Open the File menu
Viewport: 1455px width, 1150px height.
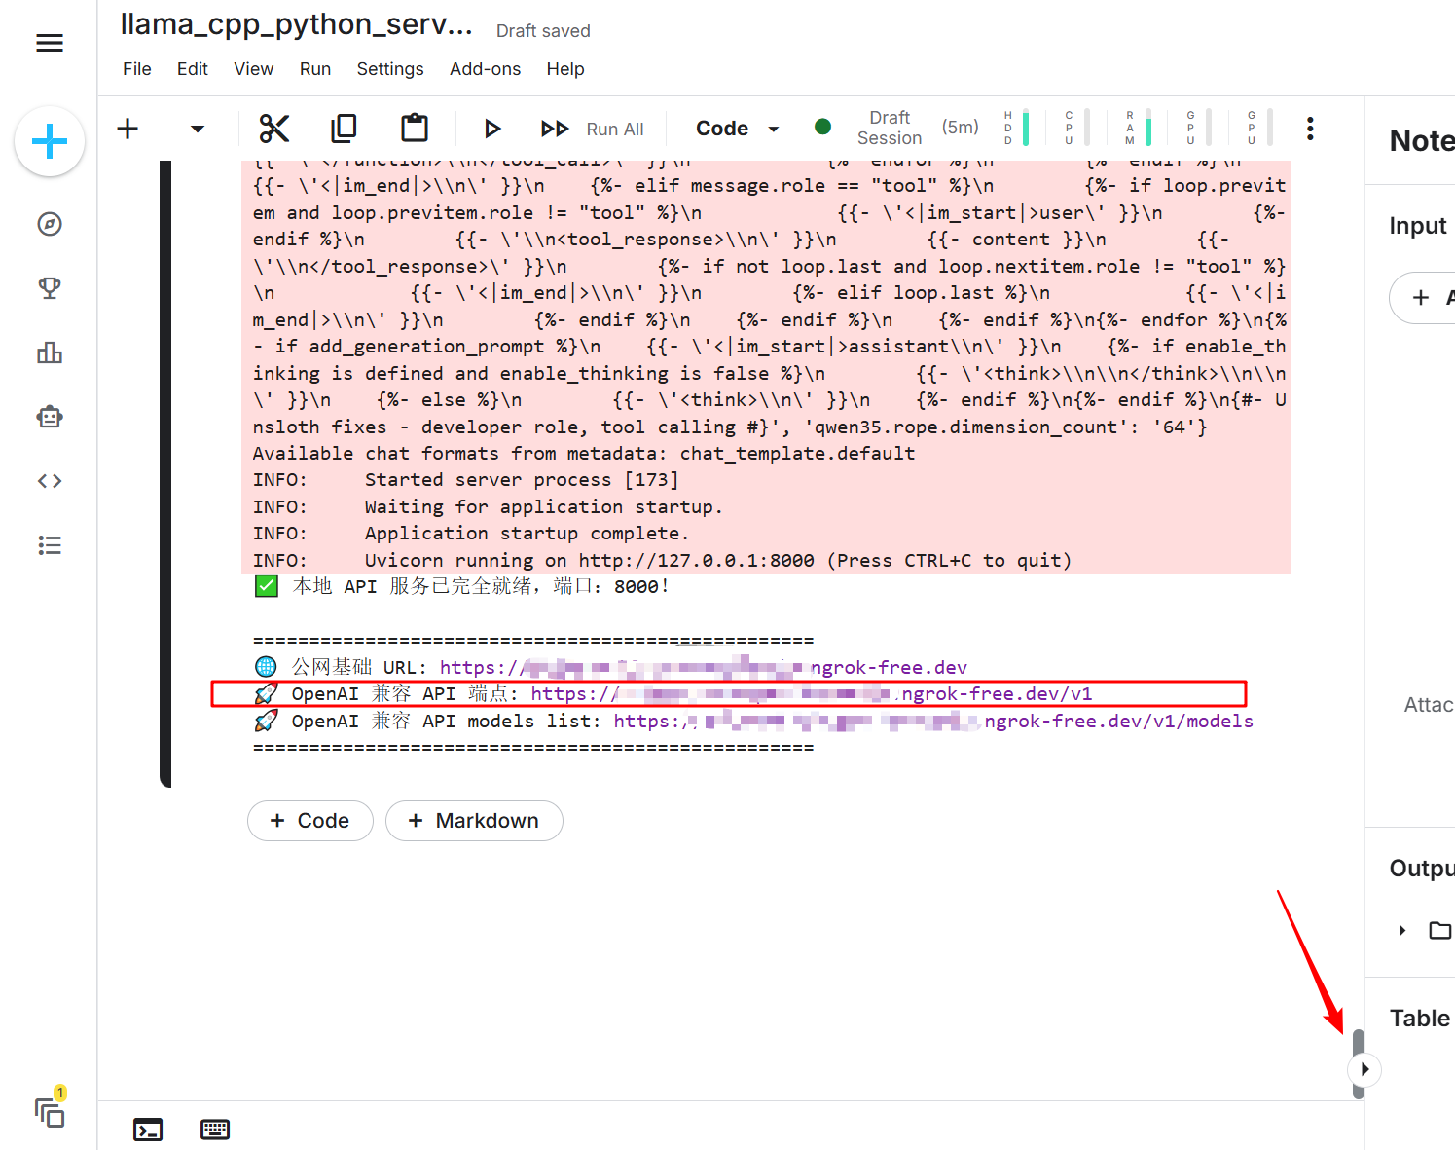pos(137,69)
